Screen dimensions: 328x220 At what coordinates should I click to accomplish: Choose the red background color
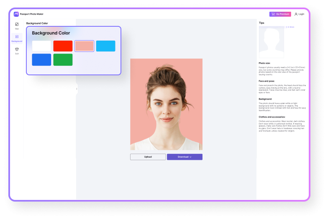tap(63, 46)
